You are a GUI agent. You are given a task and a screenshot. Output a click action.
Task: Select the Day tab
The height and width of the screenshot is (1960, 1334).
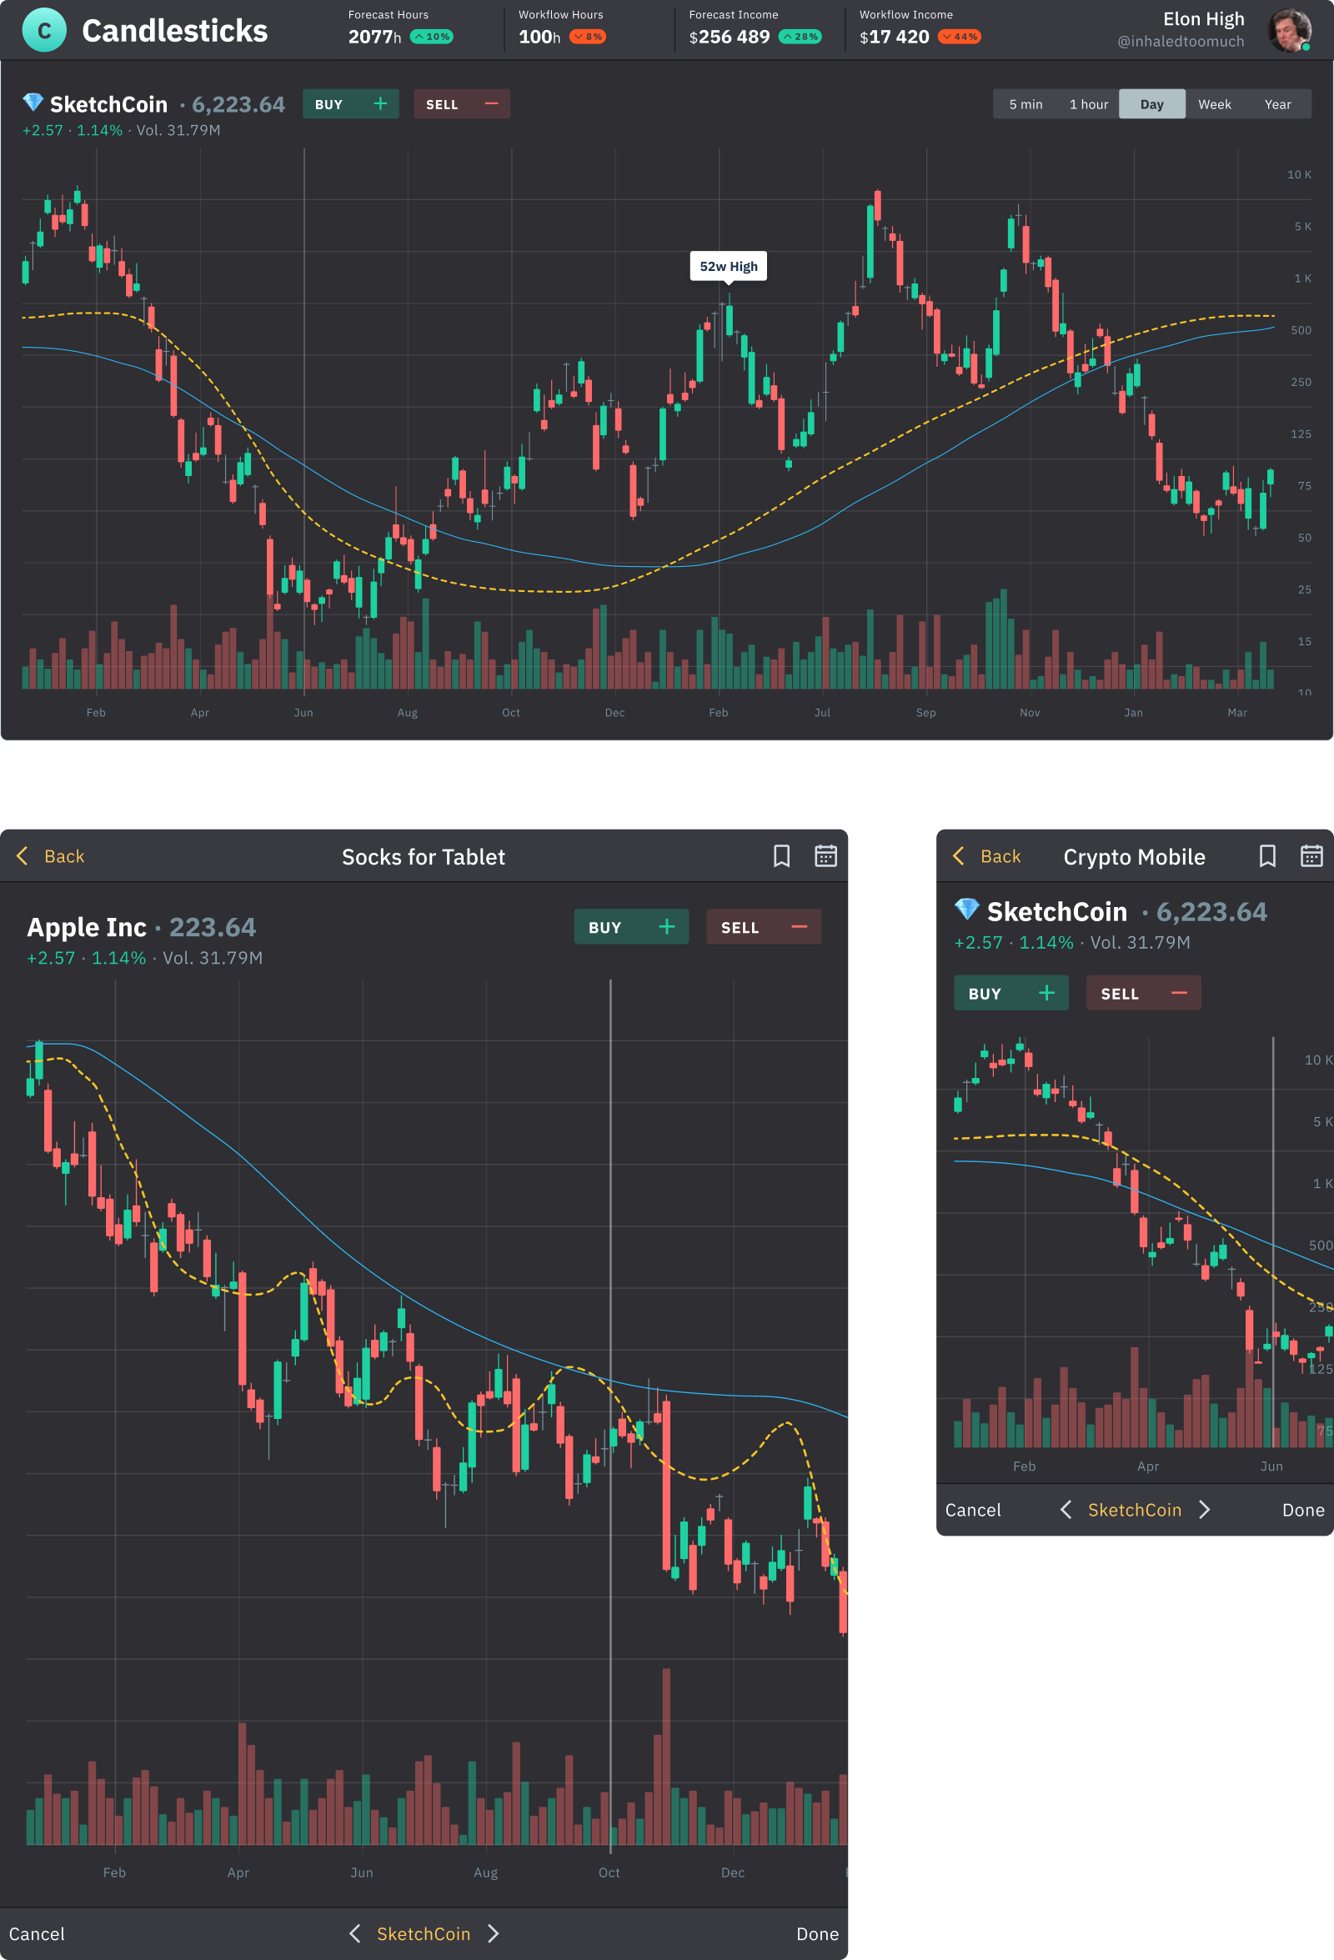pos(1152,103)
